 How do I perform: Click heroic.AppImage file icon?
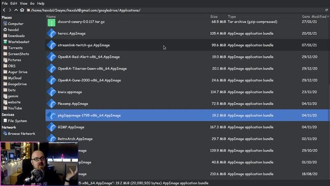pyautogui.click(x=52, y=33)
